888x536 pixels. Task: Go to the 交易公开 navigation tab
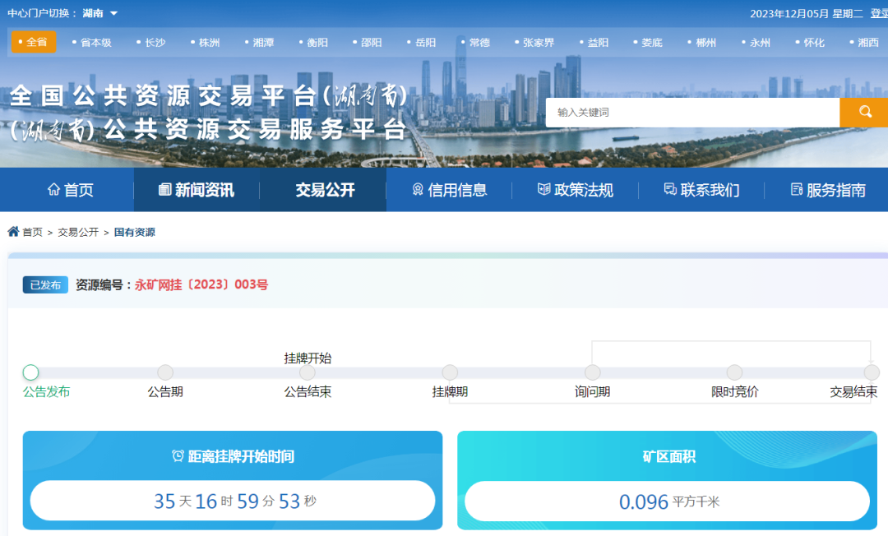[325, 190]
